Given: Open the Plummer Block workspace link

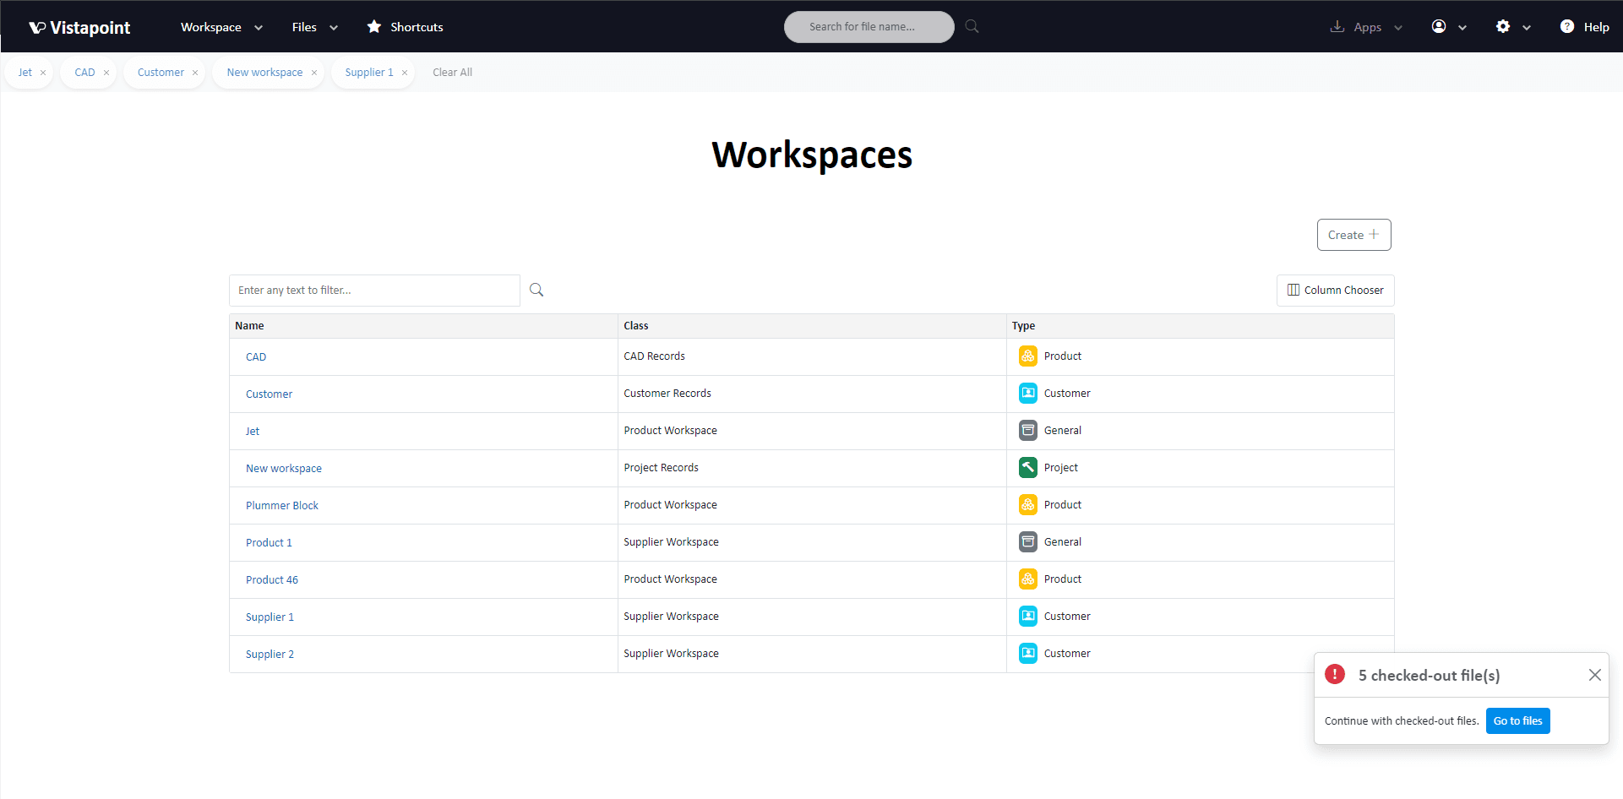Looking at the screenshot, I should pos(282,506).
